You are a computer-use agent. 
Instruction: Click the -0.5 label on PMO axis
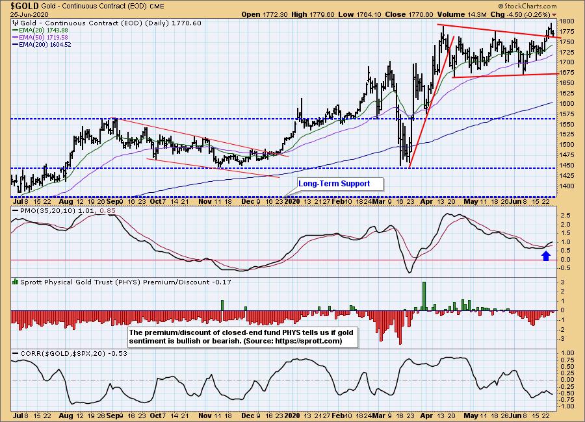564,268
